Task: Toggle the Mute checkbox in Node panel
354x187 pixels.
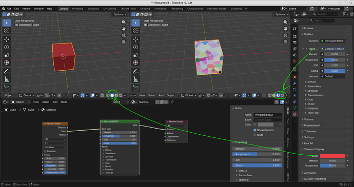Action: (x=255, y=135)
